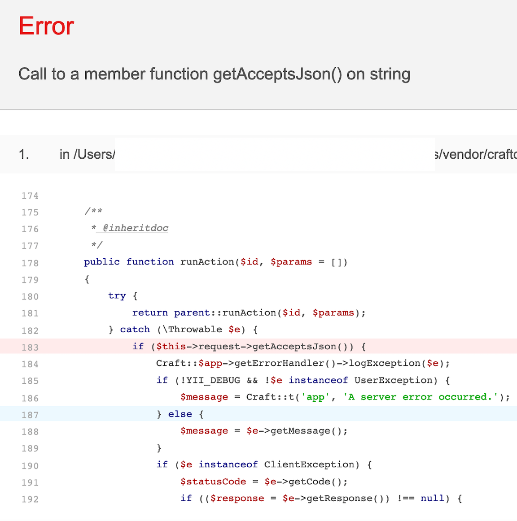The image size is (517, 521).
Task: Select the Error page heading
Action: pos(45,26)
